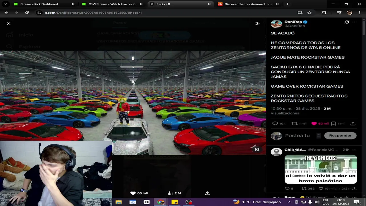Click image edit icon on photo corner
Image resolution: width=366 pixels, height=206 pixels.
click(257, 149)
